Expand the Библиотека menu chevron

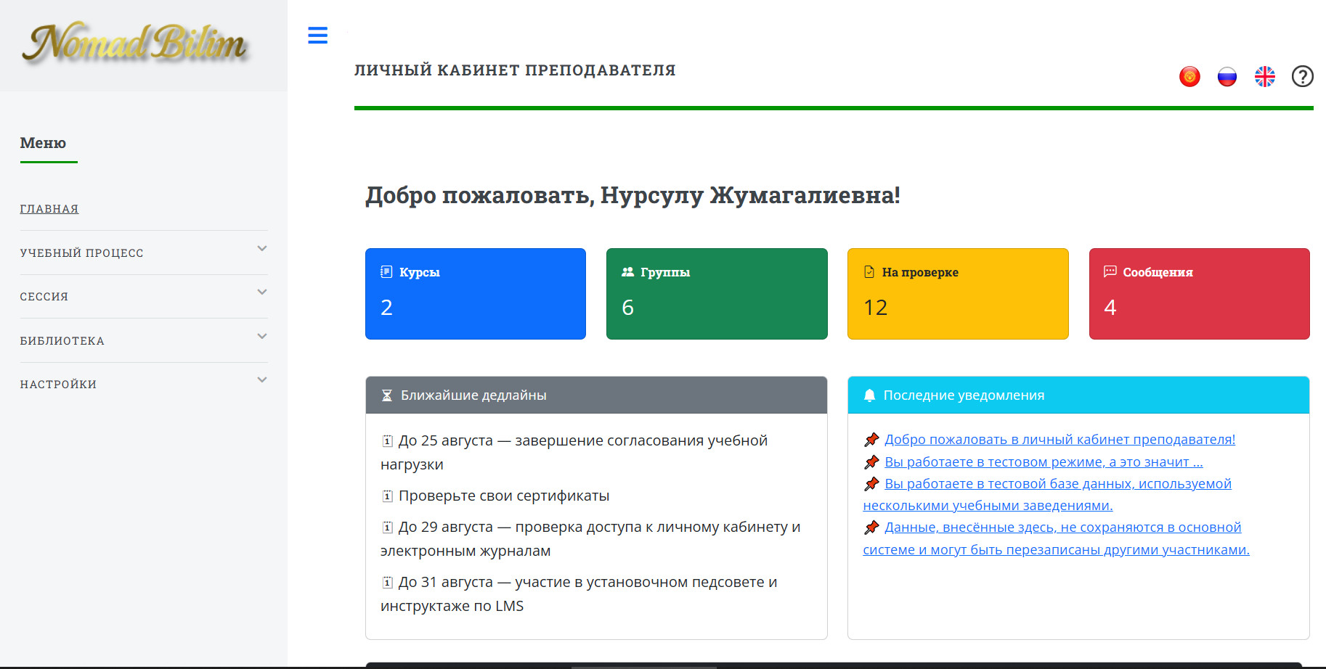tap(262, 337)
